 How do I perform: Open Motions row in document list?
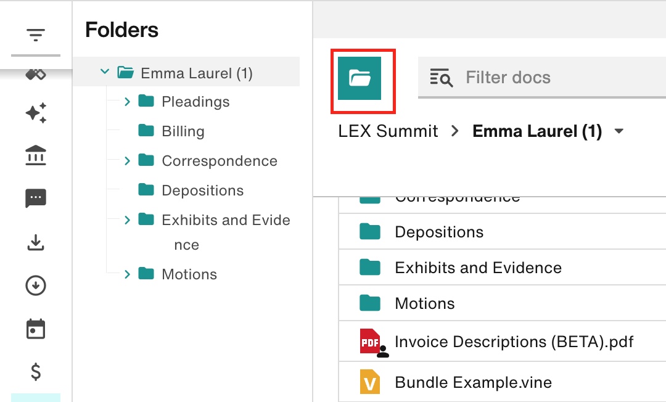coord(503,303)
